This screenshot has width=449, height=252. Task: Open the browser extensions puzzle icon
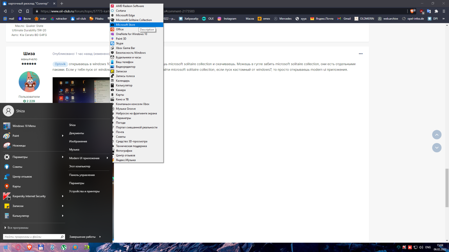436,11
